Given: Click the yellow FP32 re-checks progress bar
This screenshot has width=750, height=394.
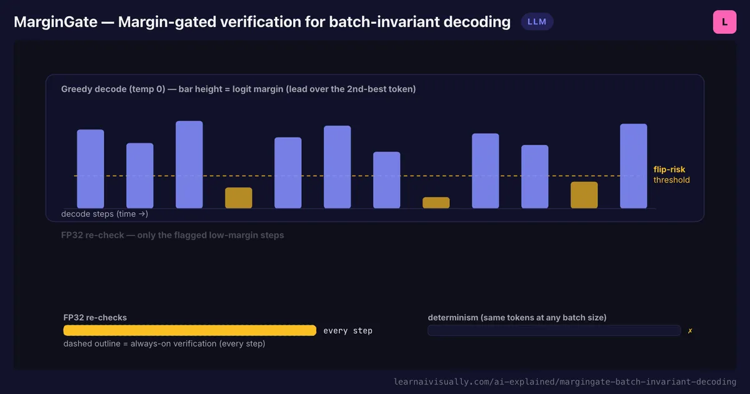Looking at the screenshot, I should 190,330.
